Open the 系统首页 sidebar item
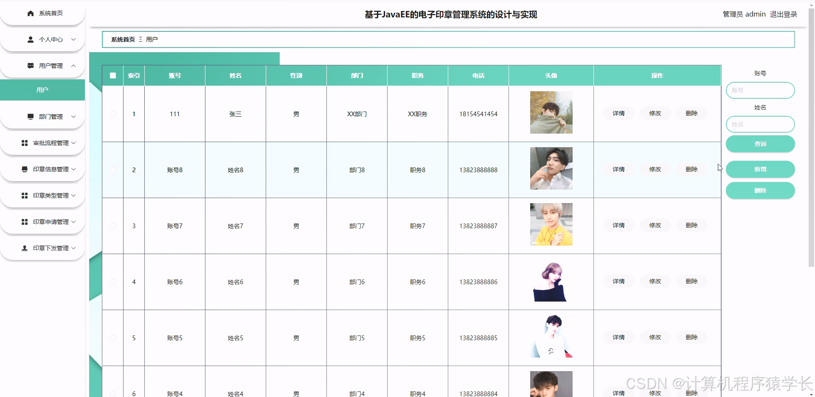 [42, 14]
